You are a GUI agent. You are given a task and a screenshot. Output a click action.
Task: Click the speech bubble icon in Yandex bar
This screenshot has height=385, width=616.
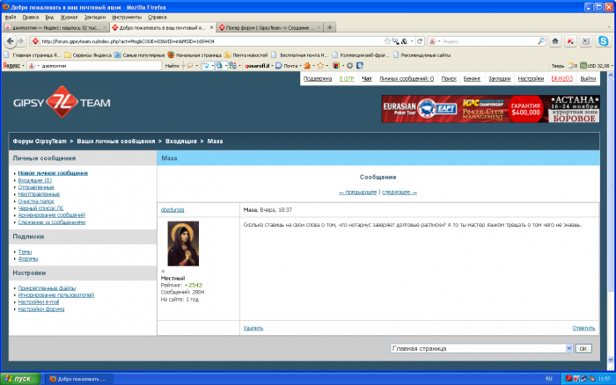click(190, 66)
